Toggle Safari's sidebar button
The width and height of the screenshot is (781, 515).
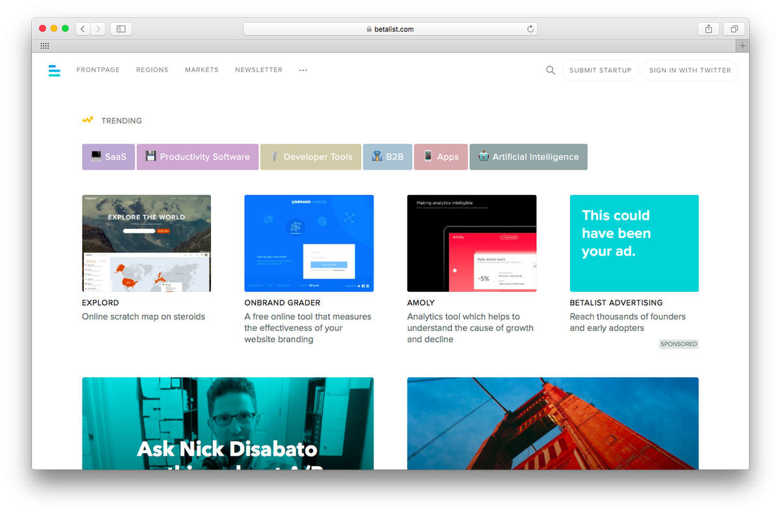[x=121, y=29]
